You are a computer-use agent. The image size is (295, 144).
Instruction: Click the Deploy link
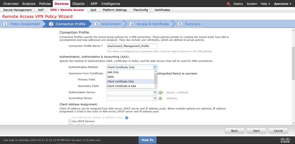coord(238,4)
